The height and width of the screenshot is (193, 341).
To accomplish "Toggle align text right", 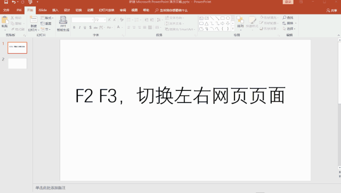I will click(x=140, y=28).
